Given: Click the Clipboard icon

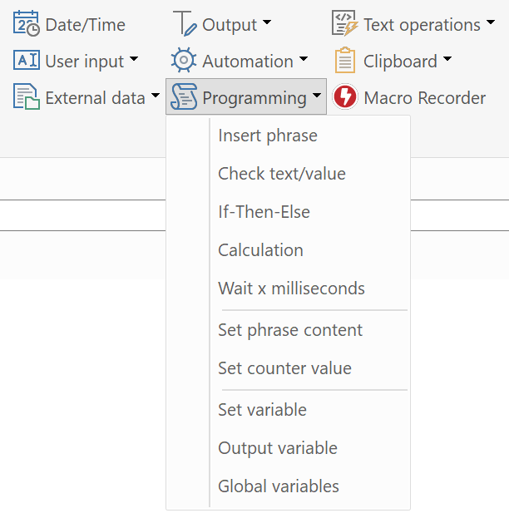Looking at the screenshot, I should coord(344,60).
